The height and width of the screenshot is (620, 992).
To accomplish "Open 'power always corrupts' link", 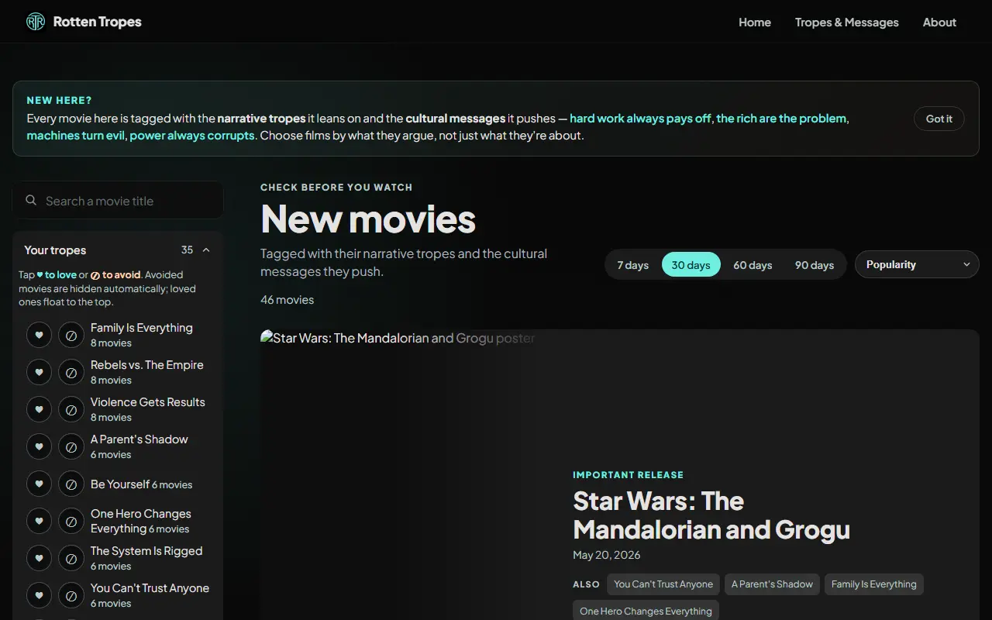I will pyautogui.click(x=192, y=136).
